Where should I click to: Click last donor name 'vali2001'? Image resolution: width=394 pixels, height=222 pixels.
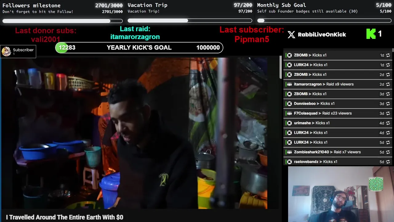46,39
